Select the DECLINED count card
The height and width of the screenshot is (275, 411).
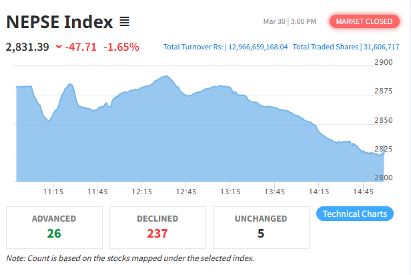[x=157, y=226]
